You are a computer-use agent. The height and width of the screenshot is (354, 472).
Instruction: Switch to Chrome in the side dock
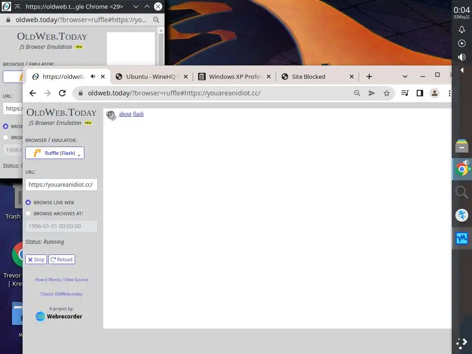(461, 169)
